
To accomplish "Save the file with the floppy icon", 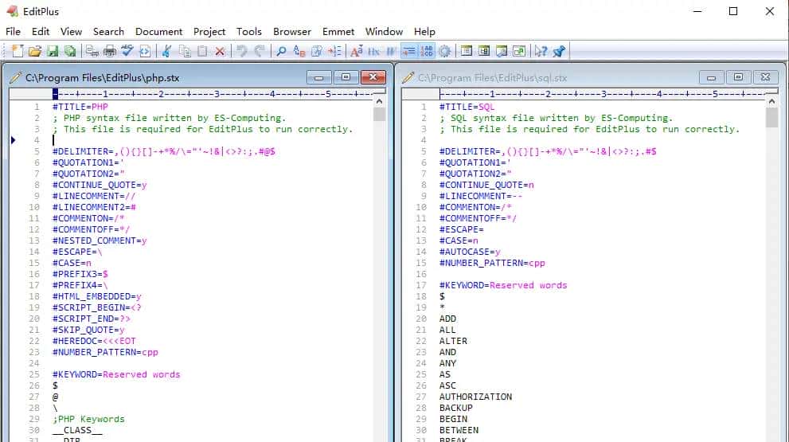I will [x=53, y=51].
